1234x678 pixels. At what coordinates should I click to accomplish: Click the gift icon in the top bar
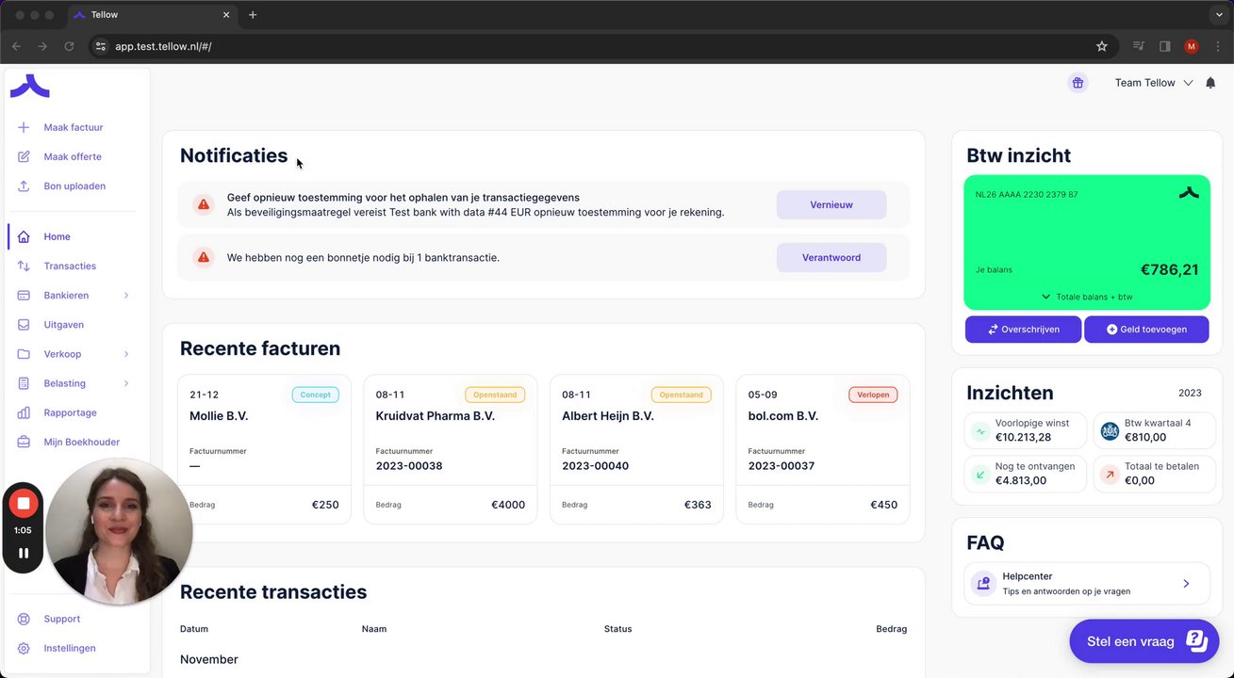pos(1078,83)
